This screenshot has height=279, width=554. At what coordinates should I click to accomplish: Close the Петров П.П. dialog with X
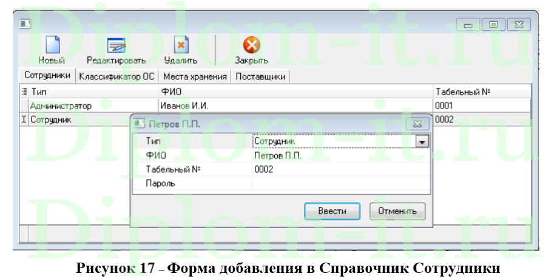click(x=417, y=123)
